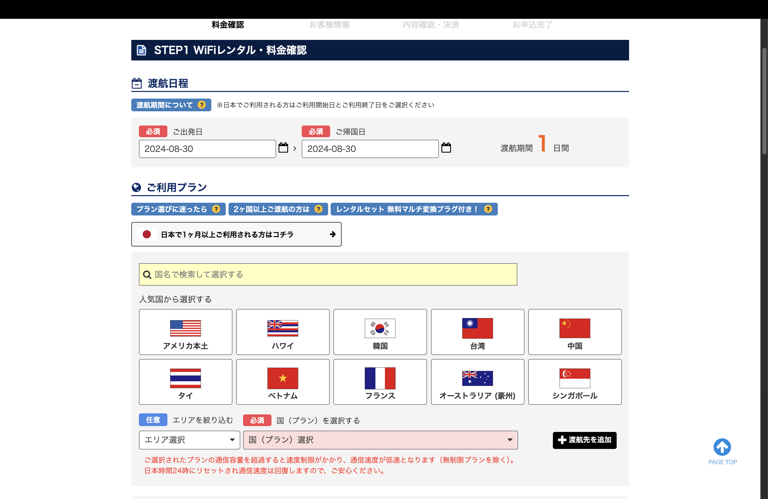768x499 pixels.
Task: Focus the country name search field
Action: [328, 274]
